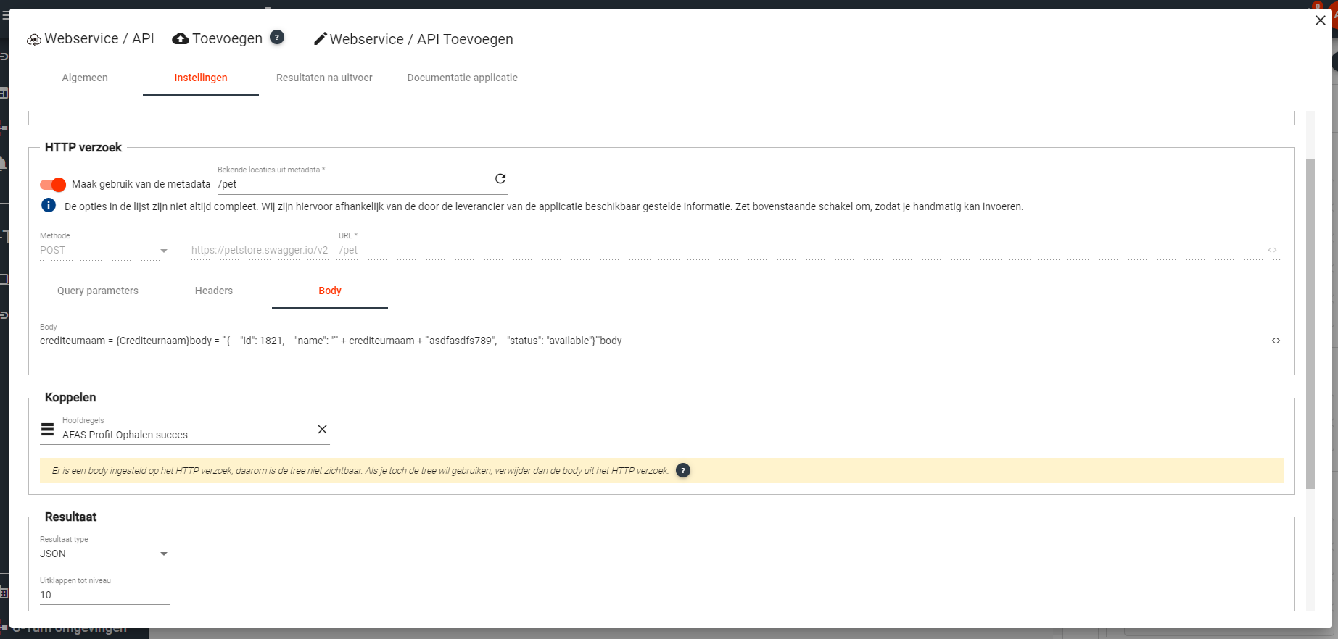Switch to the Headers tab
1338x639 pixels.
[x=214, y=291]
